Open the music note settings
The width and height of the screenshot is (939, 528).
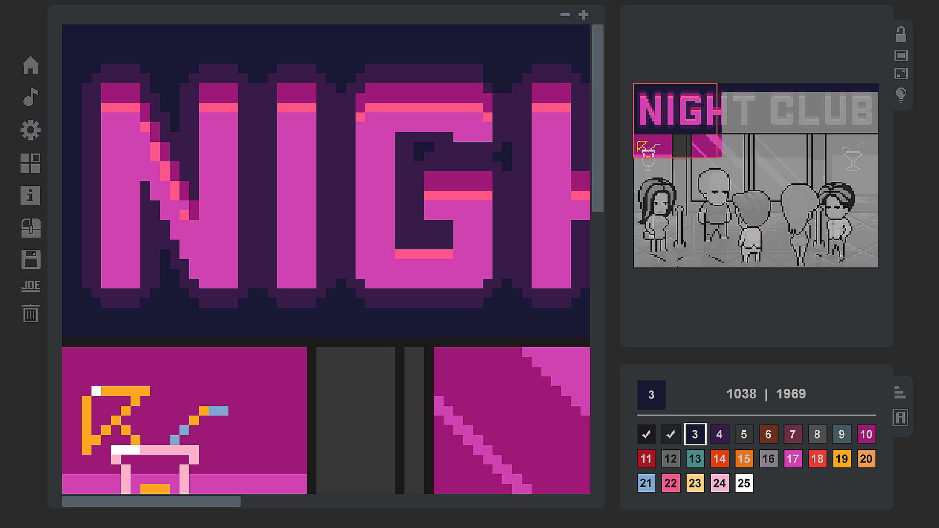click(31, 97)
